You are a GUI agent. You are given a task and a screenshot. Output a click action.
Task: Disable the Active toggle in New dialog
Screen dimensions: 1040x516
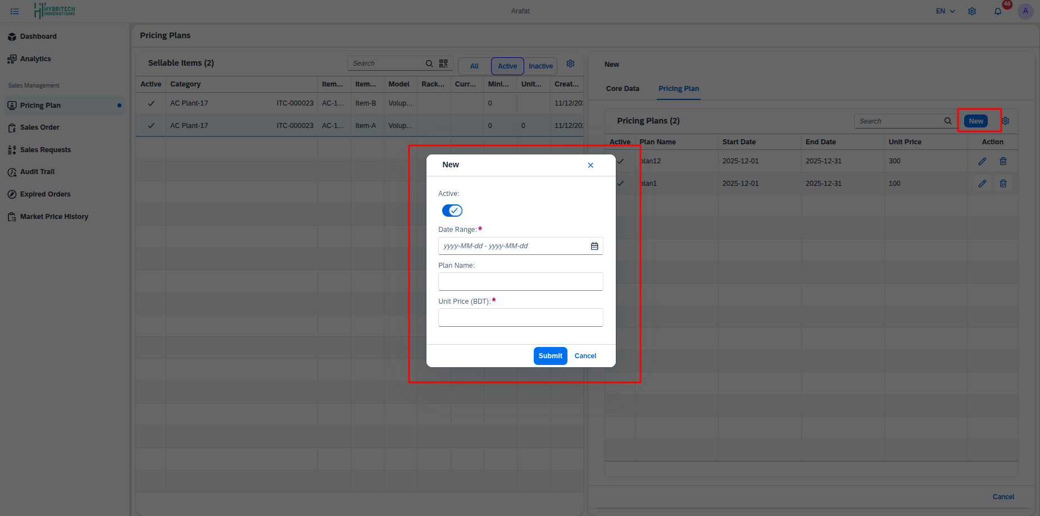452,210
